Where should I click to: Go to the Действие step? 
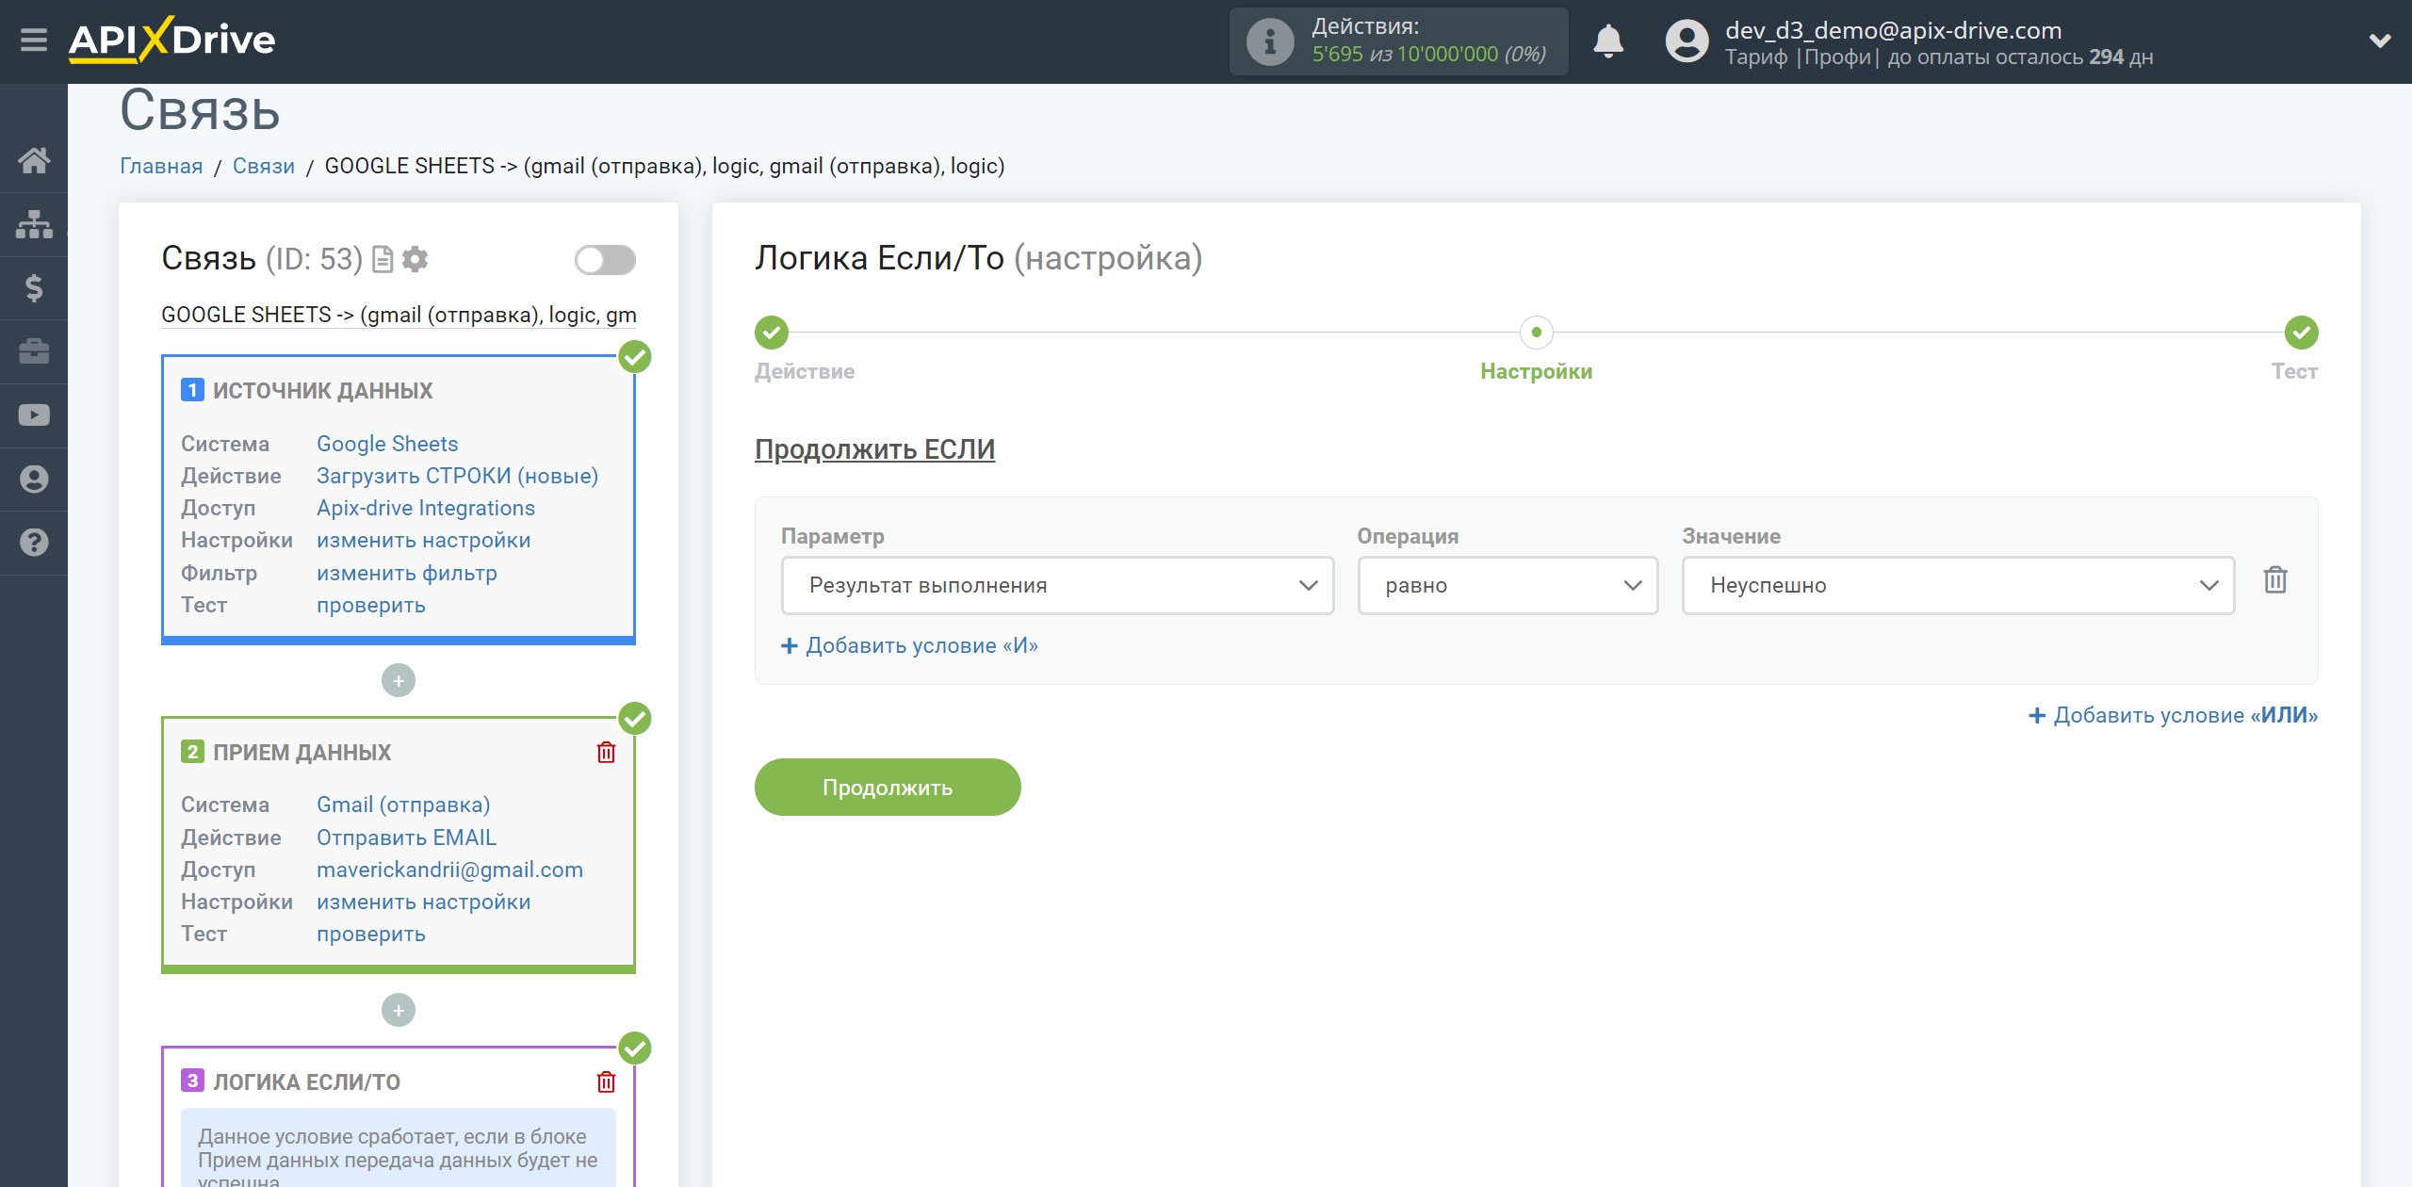[805, 371]
